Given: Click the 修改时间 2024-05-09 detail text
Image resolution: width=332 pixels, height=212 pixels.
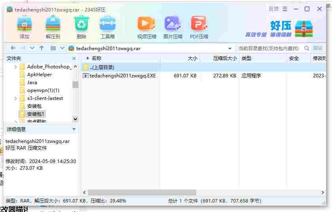Looking at the screenshot, I should coord(41,161).
